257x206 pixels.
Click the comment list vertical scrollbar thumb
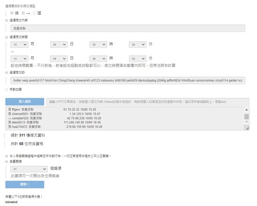pyautogui.click(x=247, y=116)
